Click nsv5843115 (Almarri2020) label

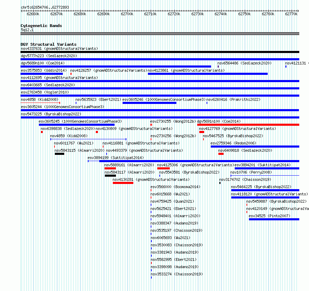click(80, 150)
